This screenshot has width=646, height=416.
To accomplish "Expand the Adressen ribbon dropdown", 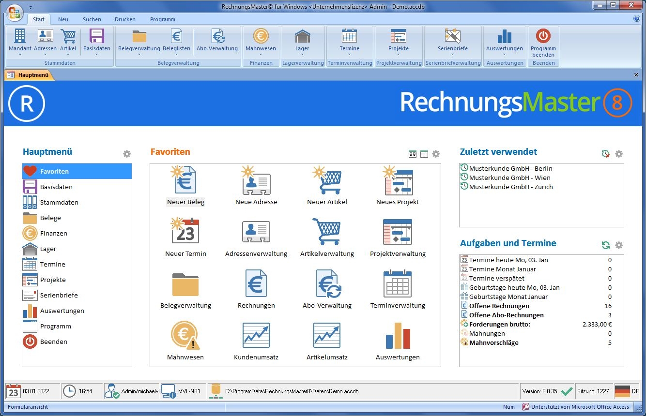I will coord(45,55).
